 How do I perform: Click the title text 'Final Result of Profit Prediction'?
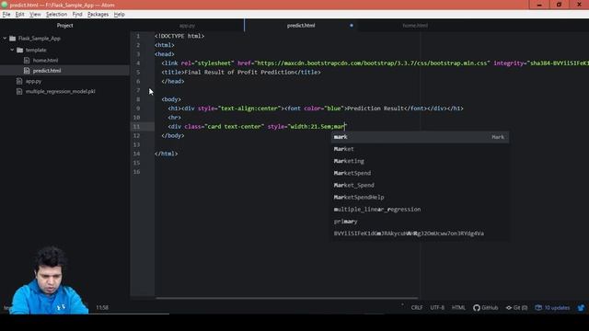click(239, 72)
